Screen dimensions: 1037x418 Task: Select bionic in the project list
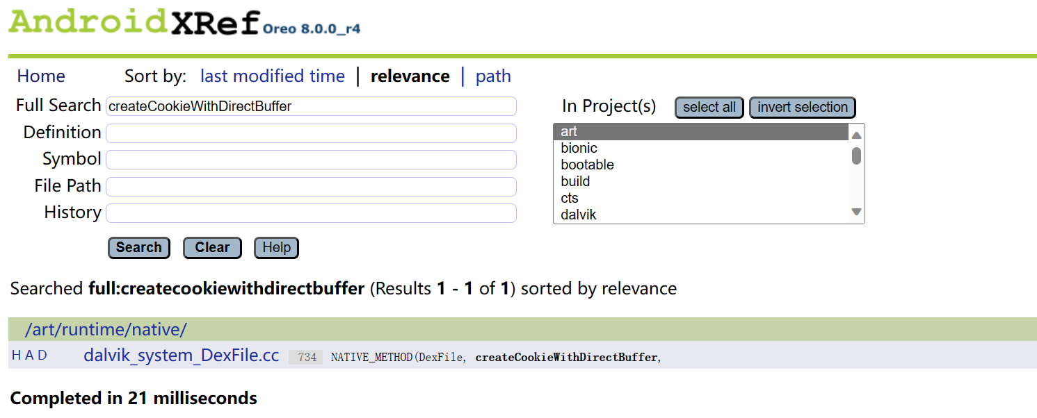point(700,148)
